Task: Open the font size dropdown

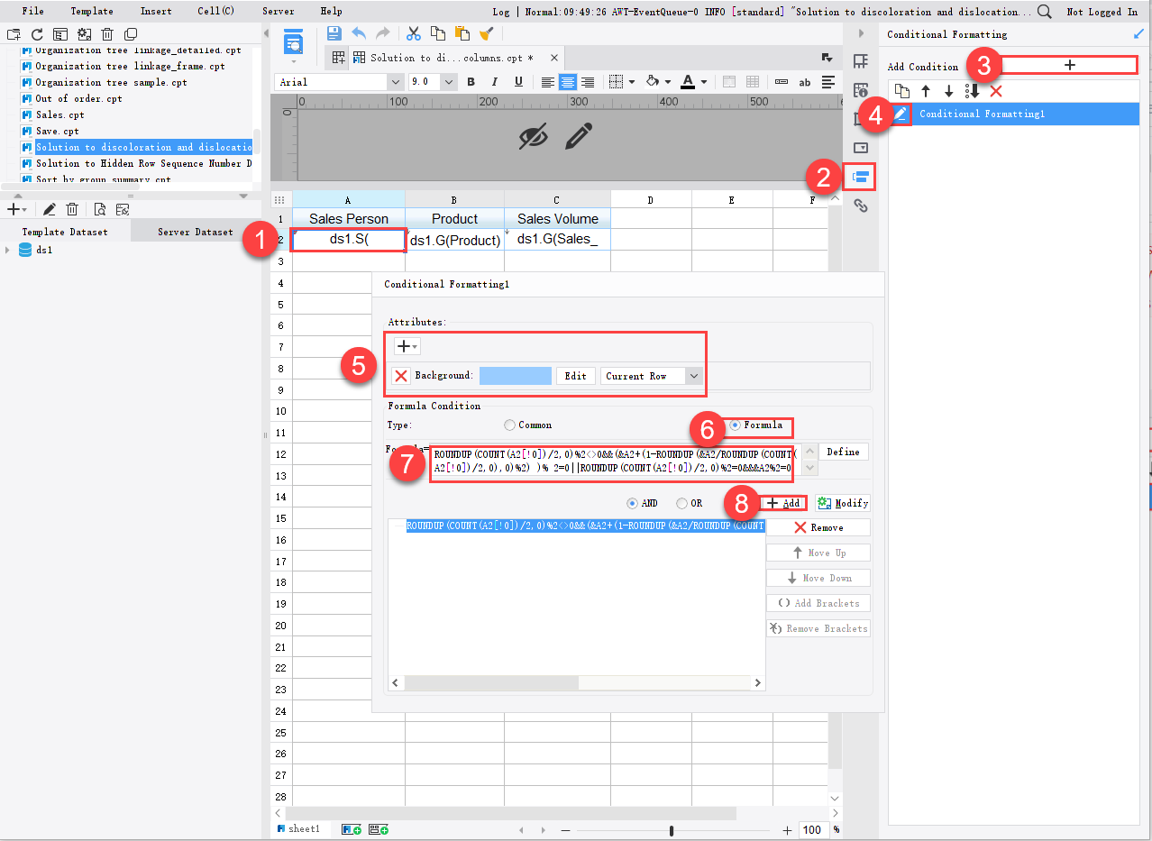Action: [448, 81]
